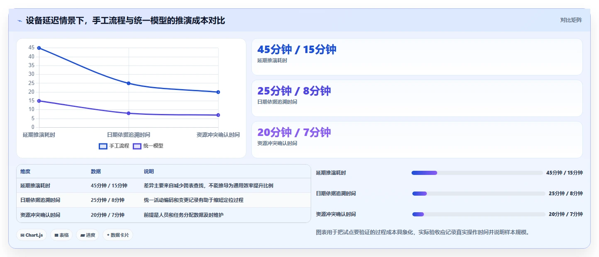This screenshot has width=599, height=257.
Task: Click the 数据卡片 tag chip
Action: coord(118,235)
